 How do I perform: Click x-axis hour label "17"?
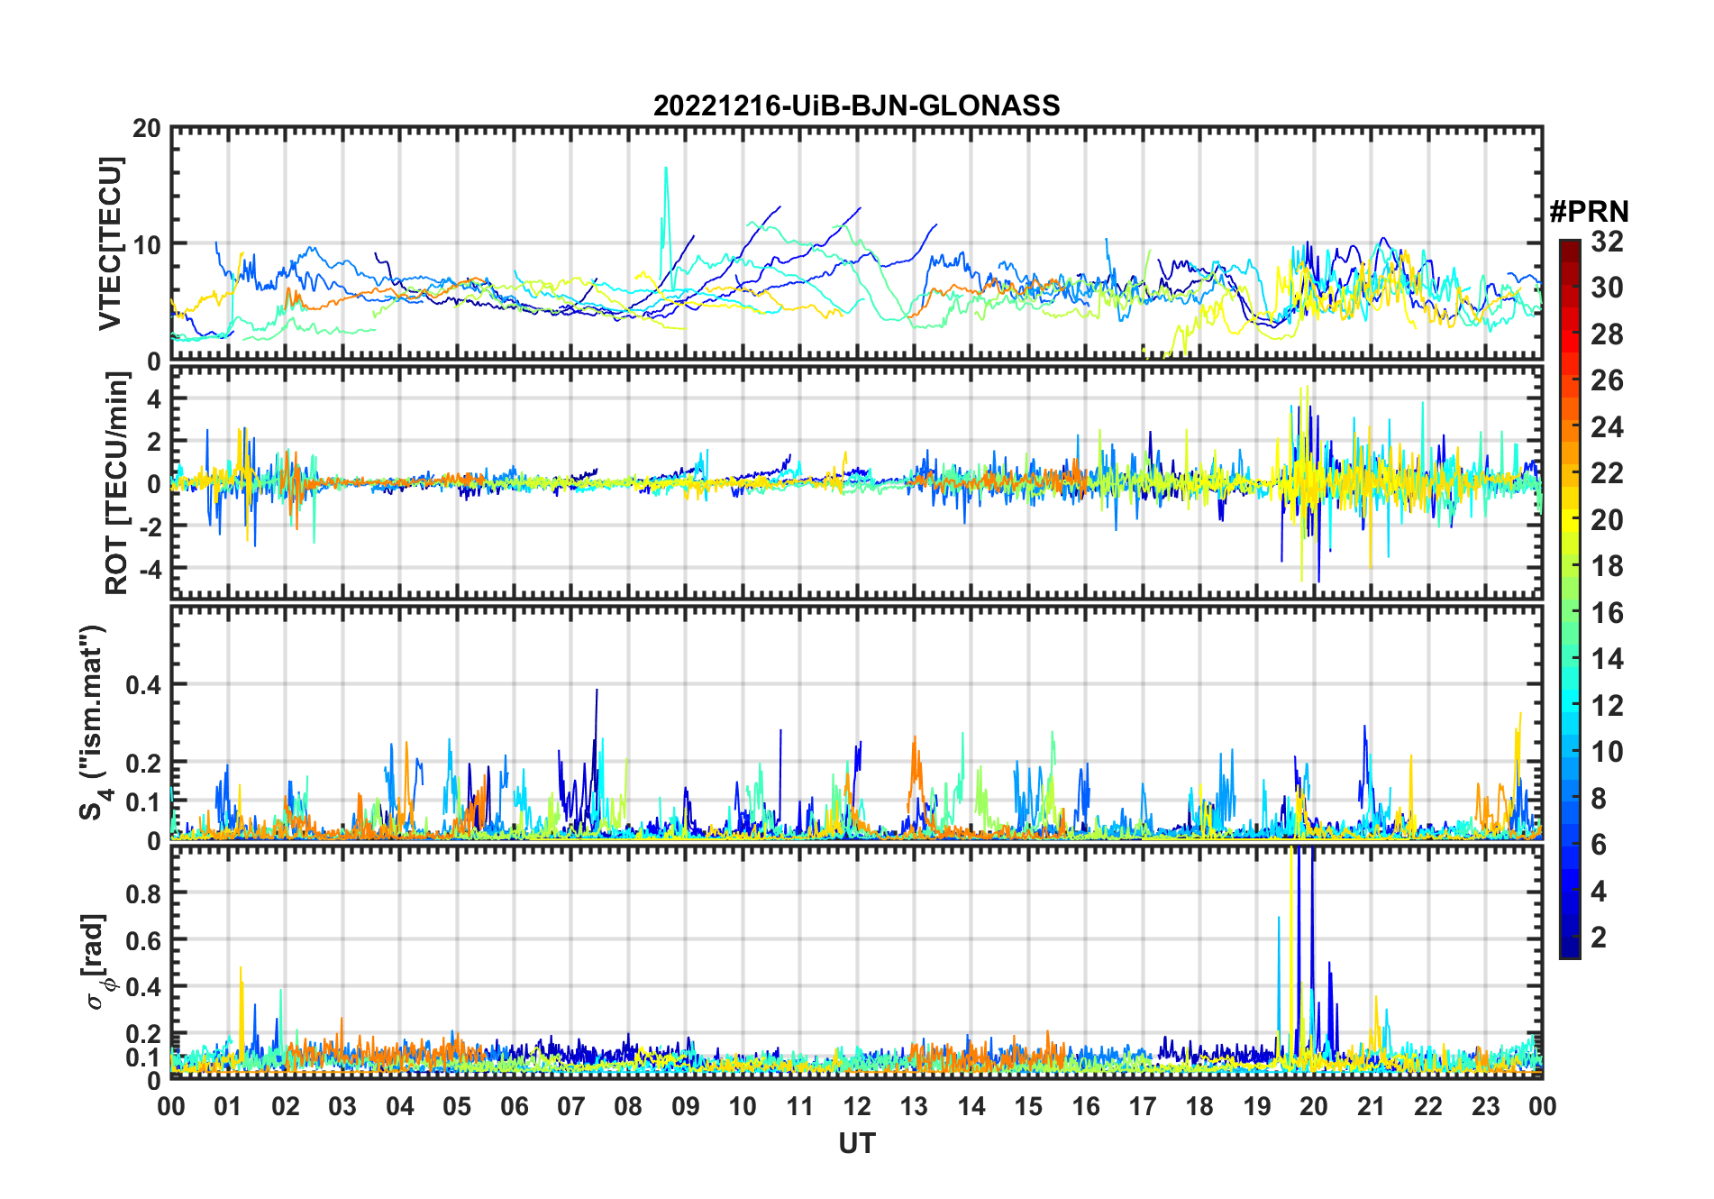click(1143, 1107)
